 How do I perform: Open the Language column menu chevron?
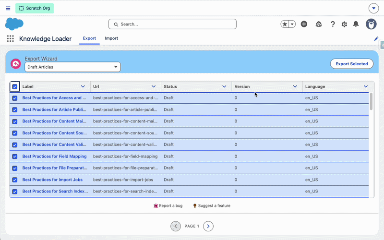point(366,86)
